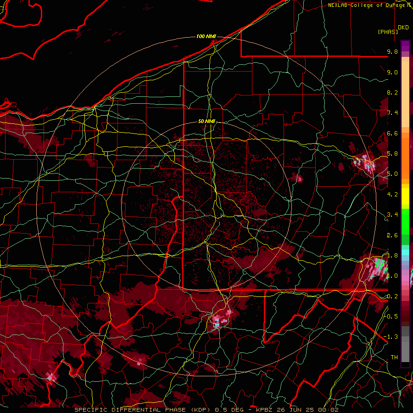413x413 pixels.
Task: Click the 7.4 legend value
Action: (x=392, y=113)
